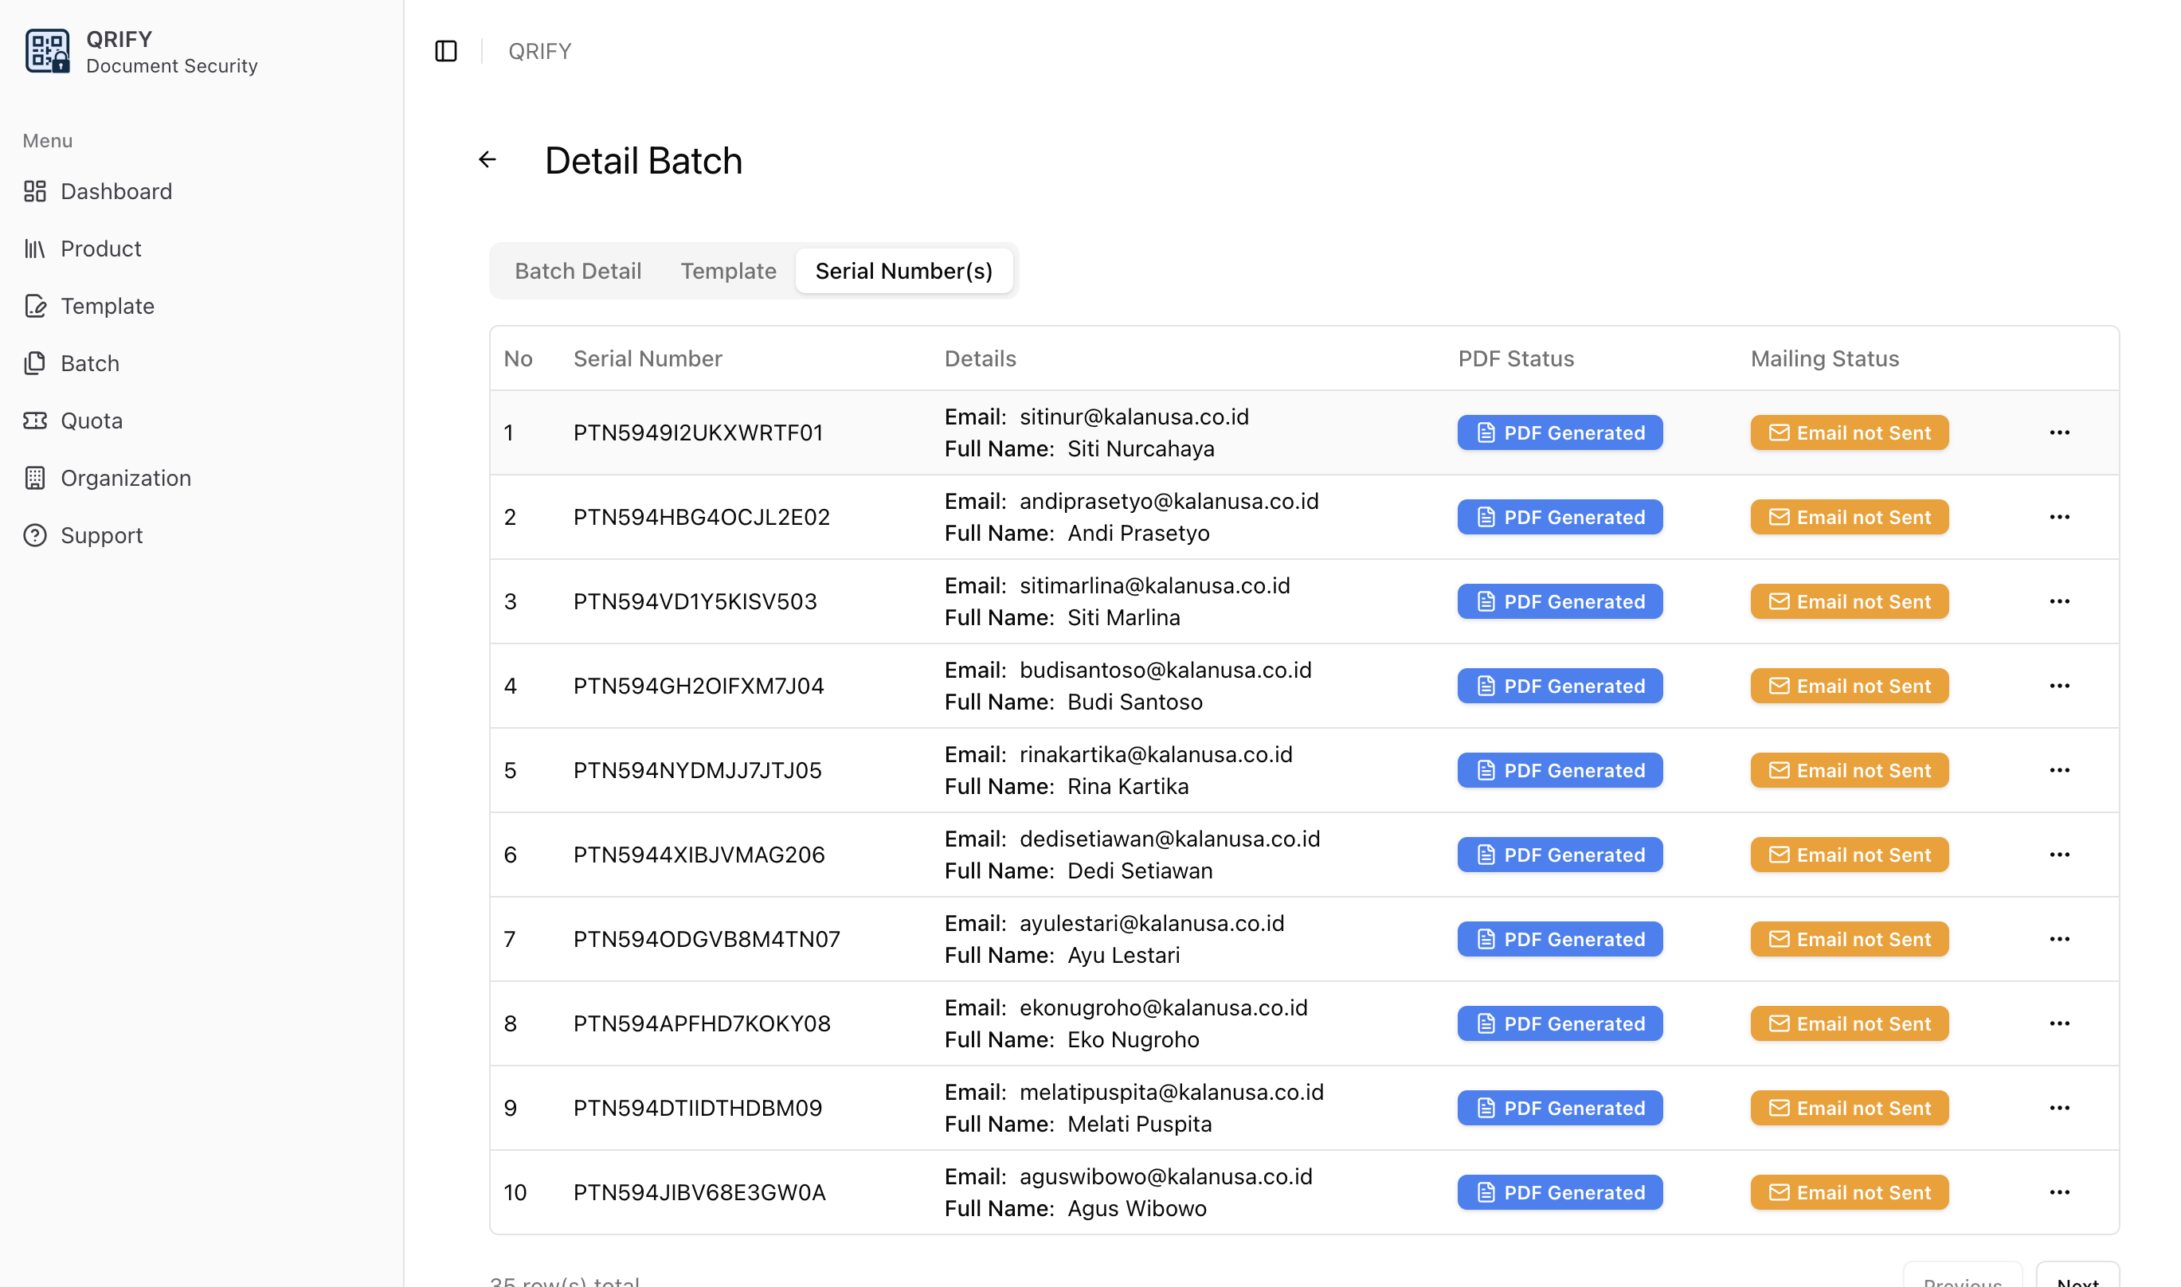Open the actions menu for PTN5949I2UKXWRTF01
Image resolution: width=2181 pixels, height=1287 pixels.
(x=2060, y=432)
